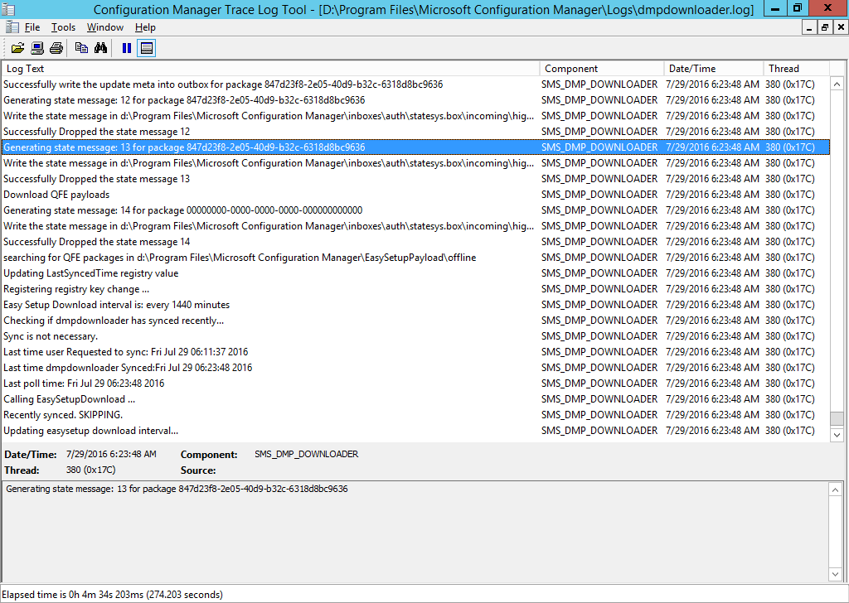The width and height of the screenshot is (849, 603).
Task: Copy selected lines with the copy icon
Action: coord(81,48)
